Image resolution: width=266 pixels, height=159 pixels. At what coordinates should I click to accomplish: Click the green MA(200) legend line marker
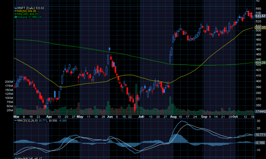[16, 14]
